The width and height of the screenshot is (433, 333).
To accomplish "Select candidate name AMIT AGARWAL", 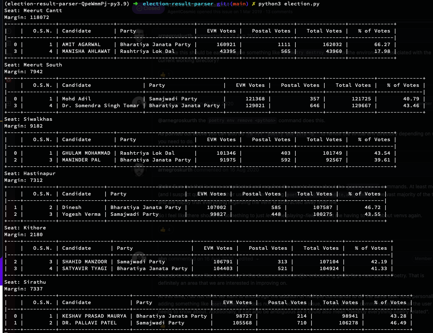I will (x=82, y=45).
